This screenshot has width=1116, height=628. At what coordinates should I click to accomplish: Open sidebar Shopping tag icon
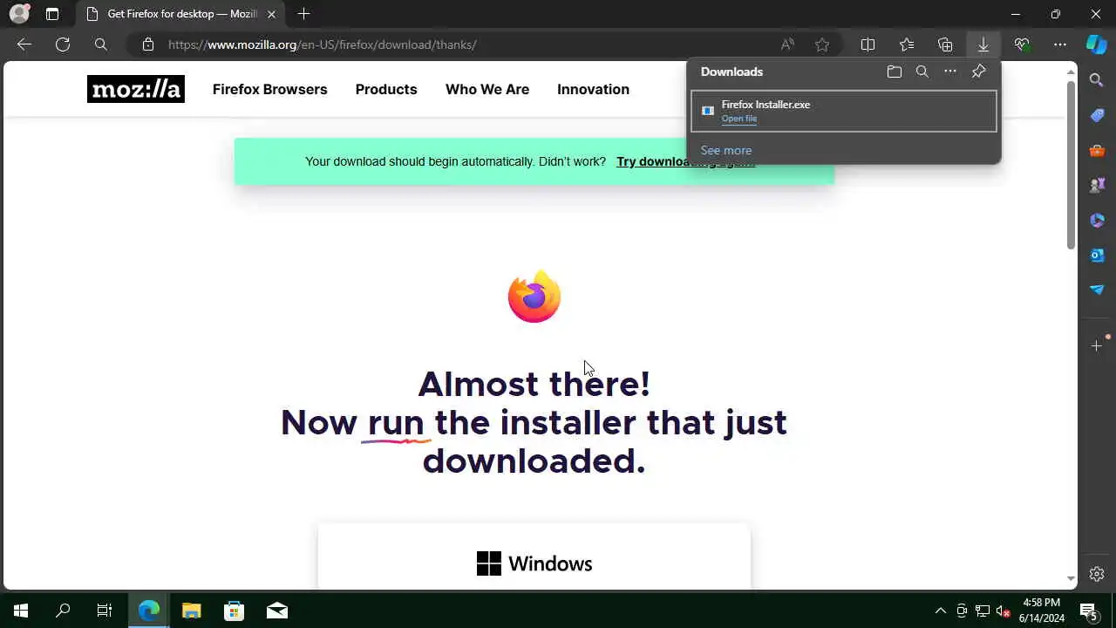[x=1097, y=115]
